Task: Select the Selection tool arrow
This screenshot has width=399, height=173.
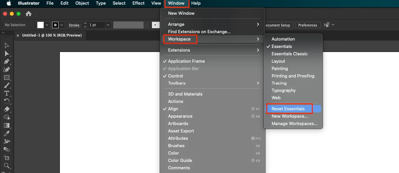Action: pos(7,45)
